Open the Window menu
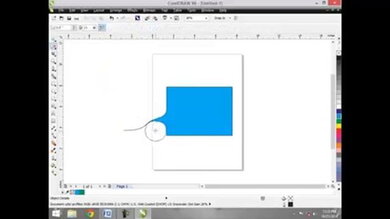The width and height of the screenshot is (390, 219). coord(208,10)
